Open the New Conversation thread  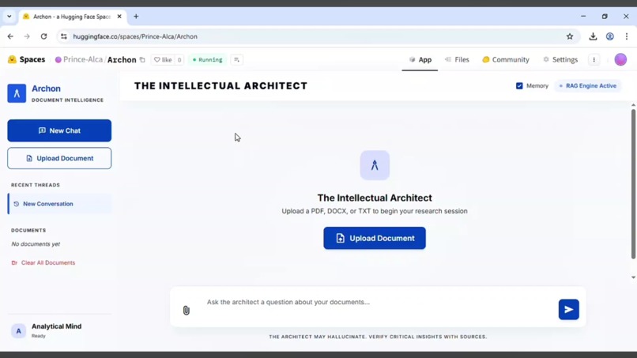point(60,204)
